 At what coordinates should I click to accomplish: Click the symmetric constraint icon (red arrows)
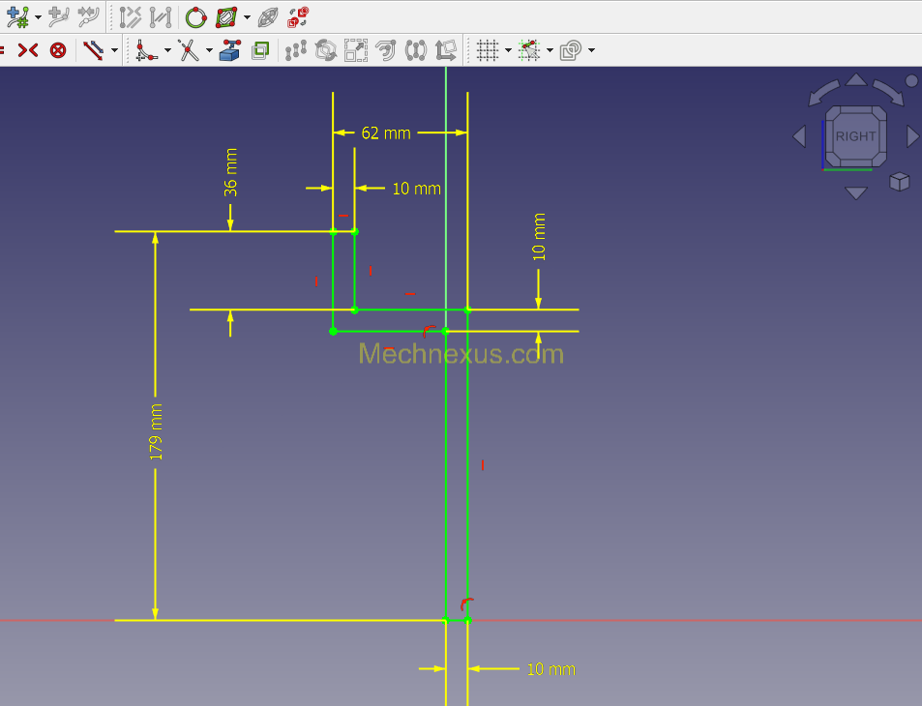28,49
